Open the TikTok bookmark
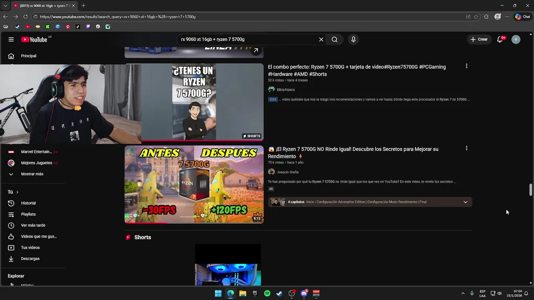This screenshot has width=534, height=300. coord(78,27)
